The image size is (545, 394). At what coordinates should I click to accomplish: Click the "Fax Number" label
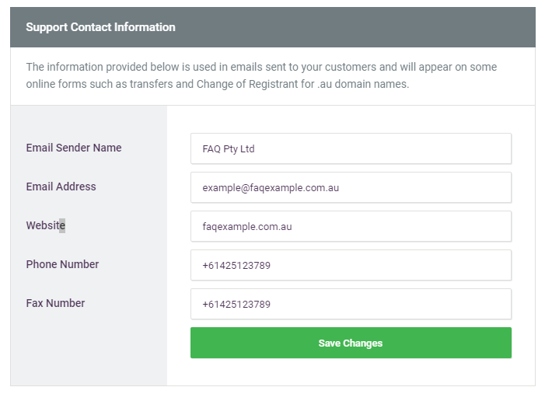click(x=55, y=303)
